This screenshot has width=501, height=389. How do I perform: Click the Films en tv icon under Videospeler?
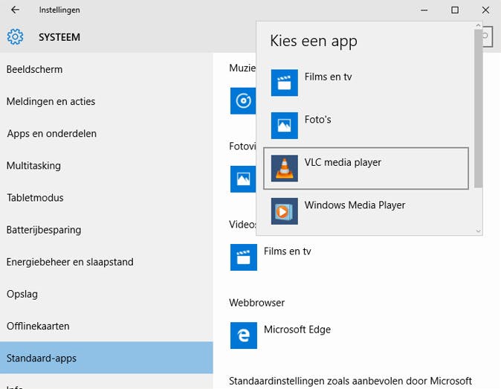click(243, 257)
